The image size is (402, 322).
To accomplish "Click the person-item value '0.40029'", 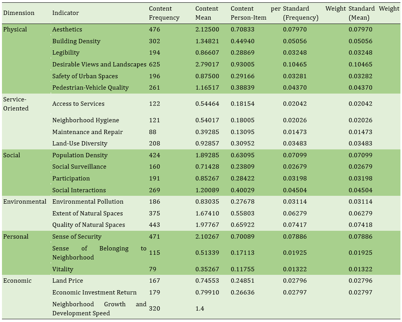I will 242,190.
